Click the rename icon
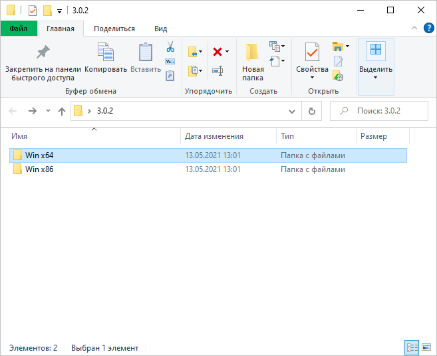 click(x=218, y=70)
